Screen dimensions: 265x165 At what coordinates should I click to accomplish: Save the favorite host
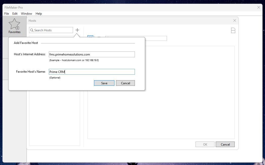[104, 83]
